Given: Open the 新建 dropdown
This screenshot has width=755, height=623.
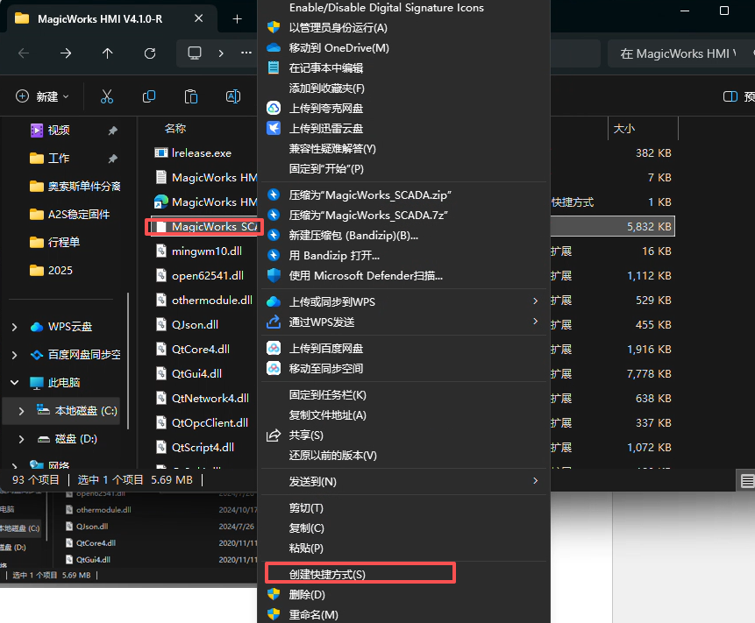Looking at the screenshot, I should point(42,96).
